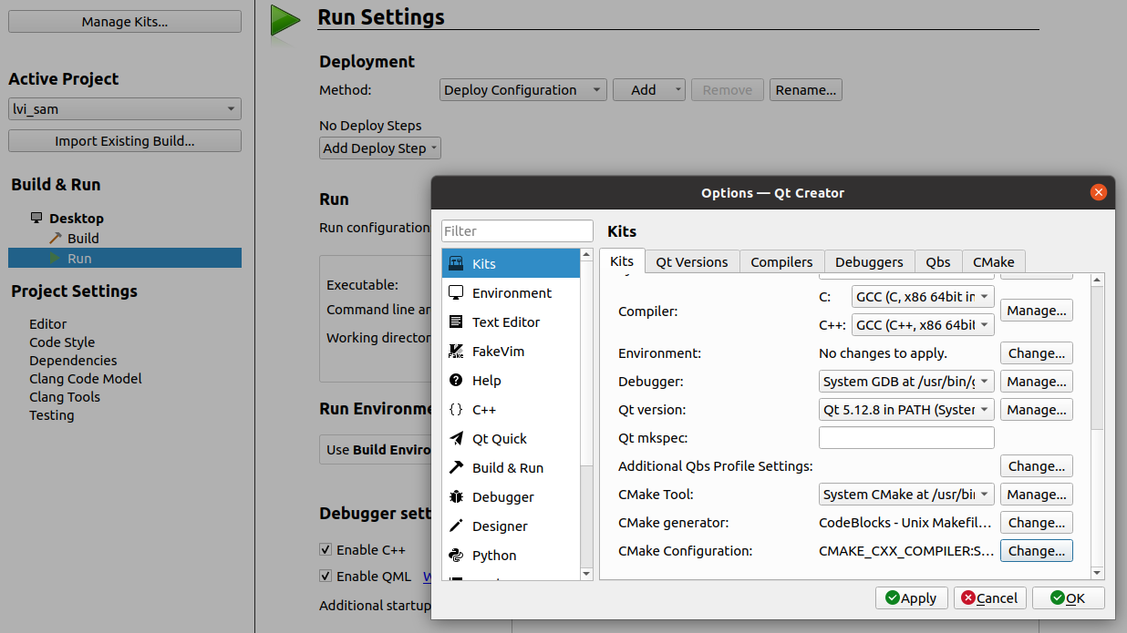
Task: Click the Qt mkspec input field
Action: pyautogui.click(x=906, y=438)
